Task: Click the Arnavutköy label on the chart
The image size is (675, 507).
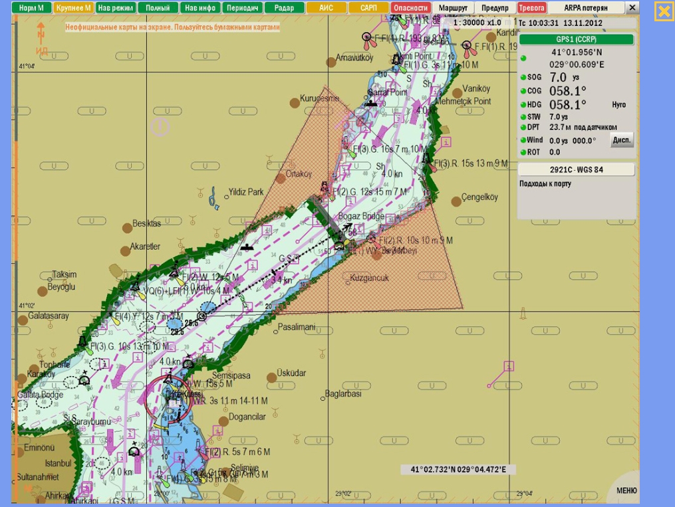Action: [354, 58]
